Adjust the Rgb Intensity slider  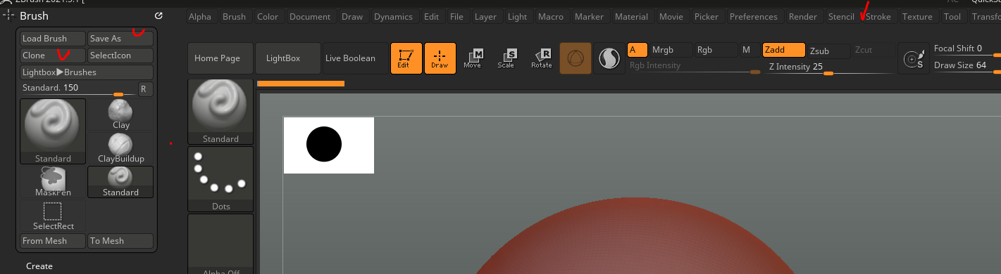(694, 67)
